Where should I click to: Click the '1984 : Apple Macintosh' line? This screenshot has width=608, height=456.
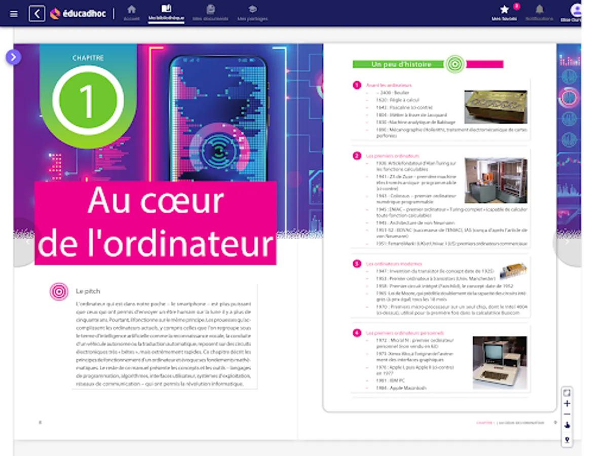click(401, 388)
